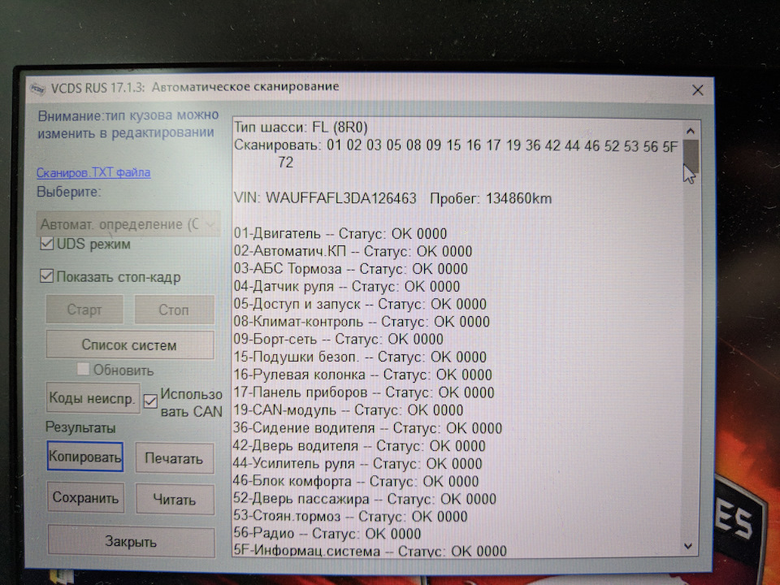Select the 17-Панель приборов status line

pos(364,392)
